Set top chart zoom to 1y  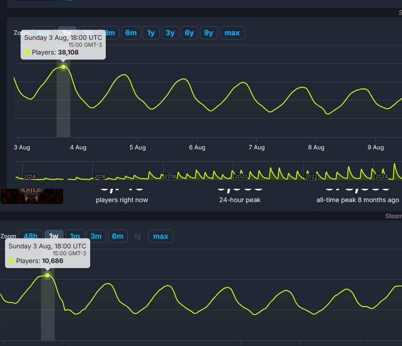(151, 33)
